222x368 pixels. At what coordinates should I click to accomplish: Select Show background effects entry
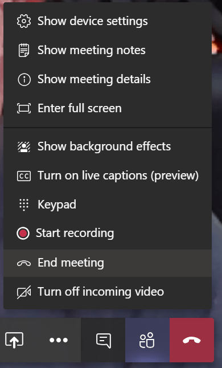point(108,146)
